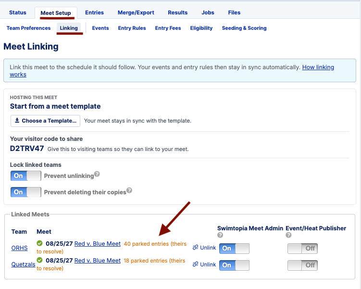Image resolution: width=361 pixels, height=289 pixels.
Task: Open the Entries tab
Action: point(94,13)
